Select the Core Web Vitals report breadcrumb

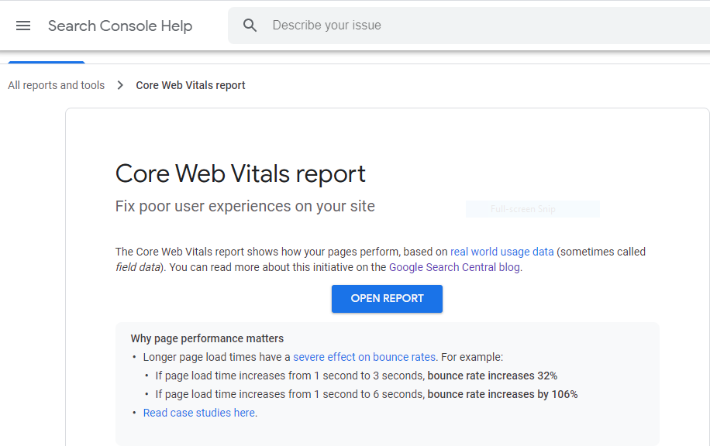coord(190,85)
